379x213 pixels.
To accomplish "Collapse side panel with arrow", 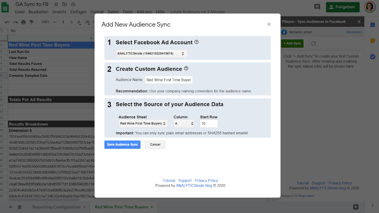I will point(372,206).
